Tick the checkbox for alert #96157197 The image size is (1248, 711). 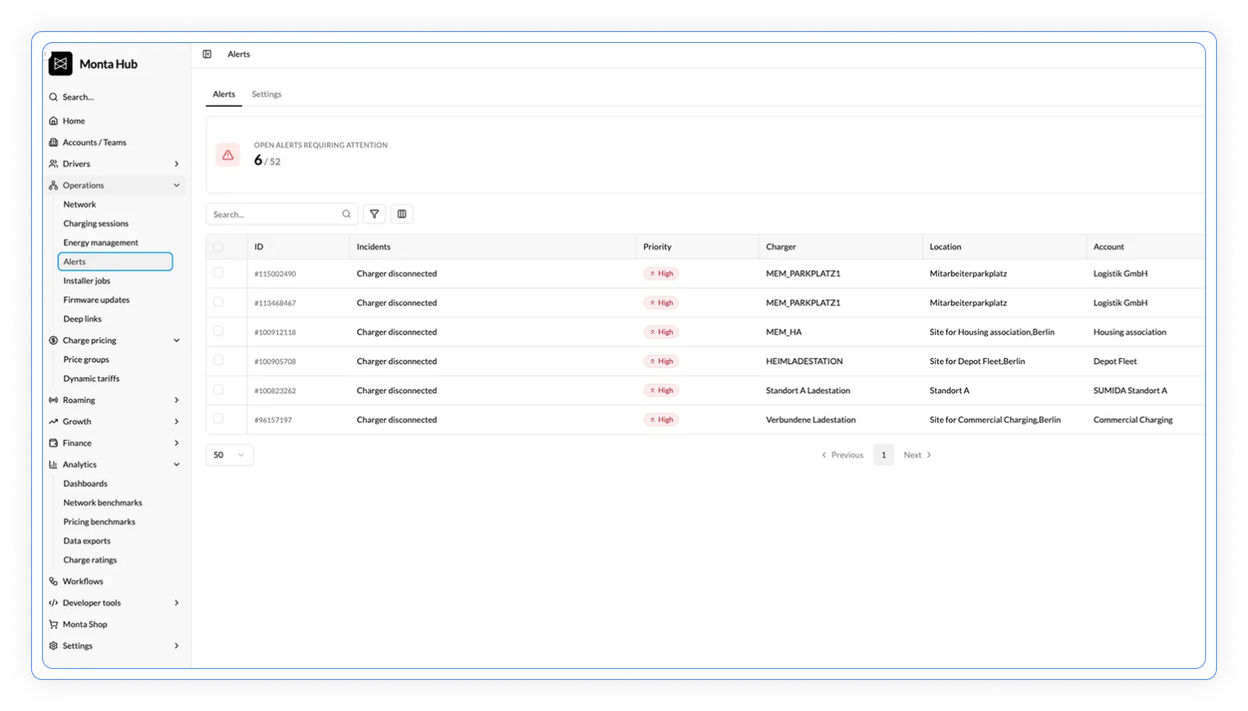(x=218, y=419)
